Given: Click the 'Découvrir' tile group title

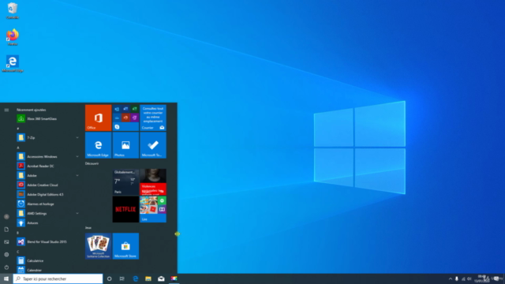Looking at the screenshot, I should tap(92, 163).
